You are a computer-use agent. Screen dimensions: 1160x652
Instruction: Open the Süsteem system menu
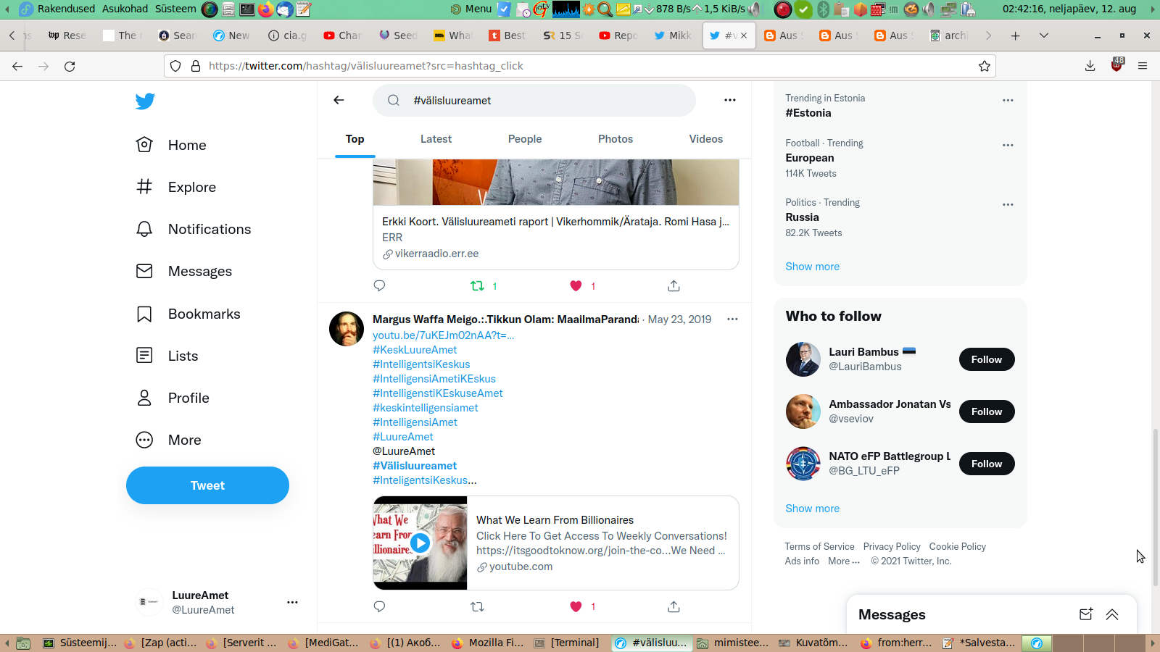coord(175,9)
